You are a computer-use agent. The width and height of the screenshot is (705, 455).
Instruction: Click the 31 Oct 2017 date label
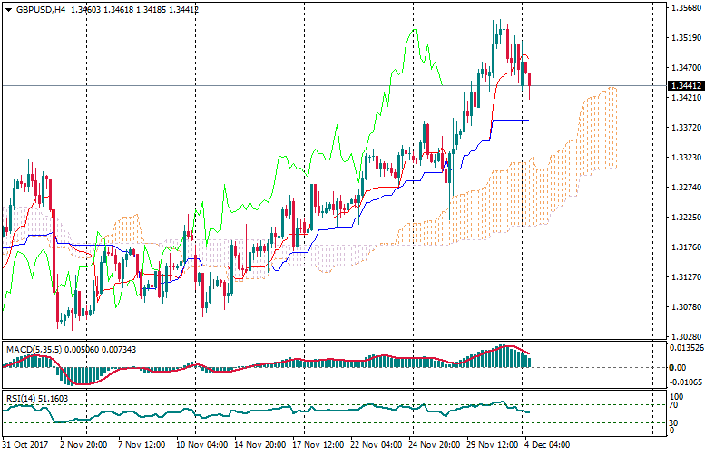[26, 446]
